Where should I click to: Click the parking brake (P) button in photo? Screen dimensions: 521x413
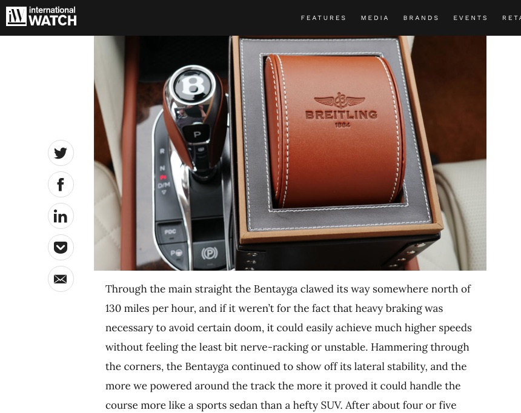click(x=210, y=254)
